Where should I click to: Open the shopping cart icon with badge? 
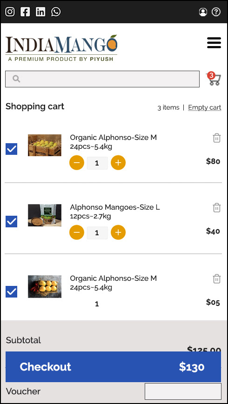(x=214, y=79)
